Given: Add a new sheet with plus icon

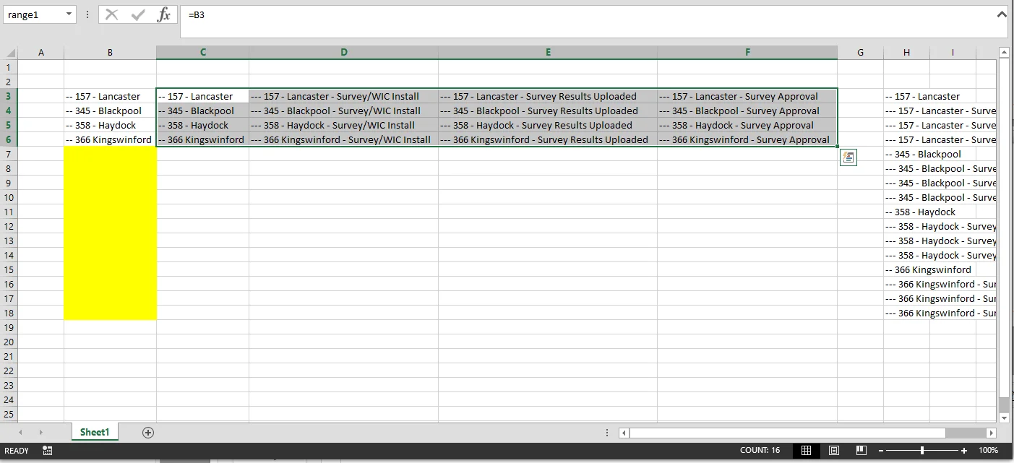Looking at the screenshot, I should (x=148, y=432).
